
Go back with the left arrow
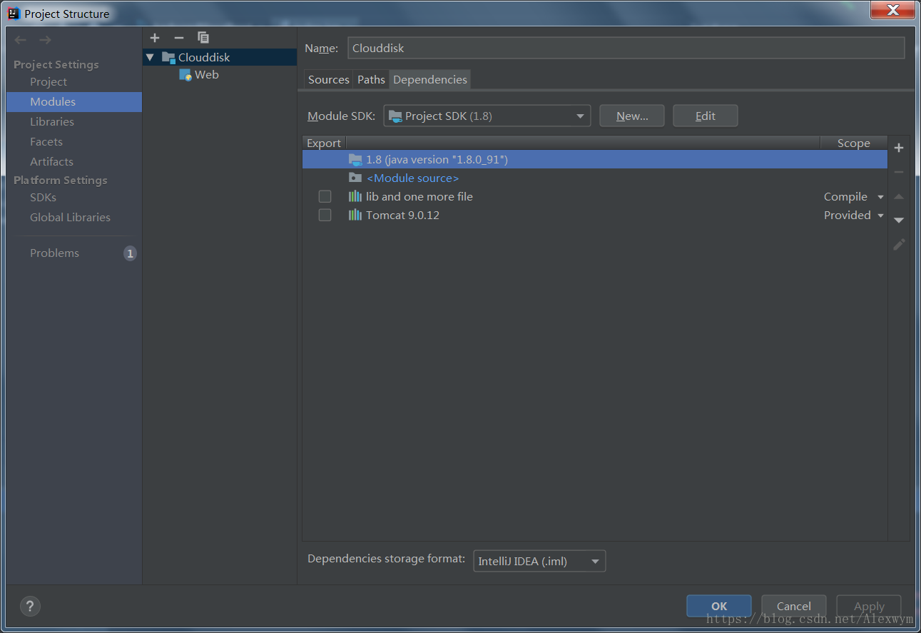(21, 40)
